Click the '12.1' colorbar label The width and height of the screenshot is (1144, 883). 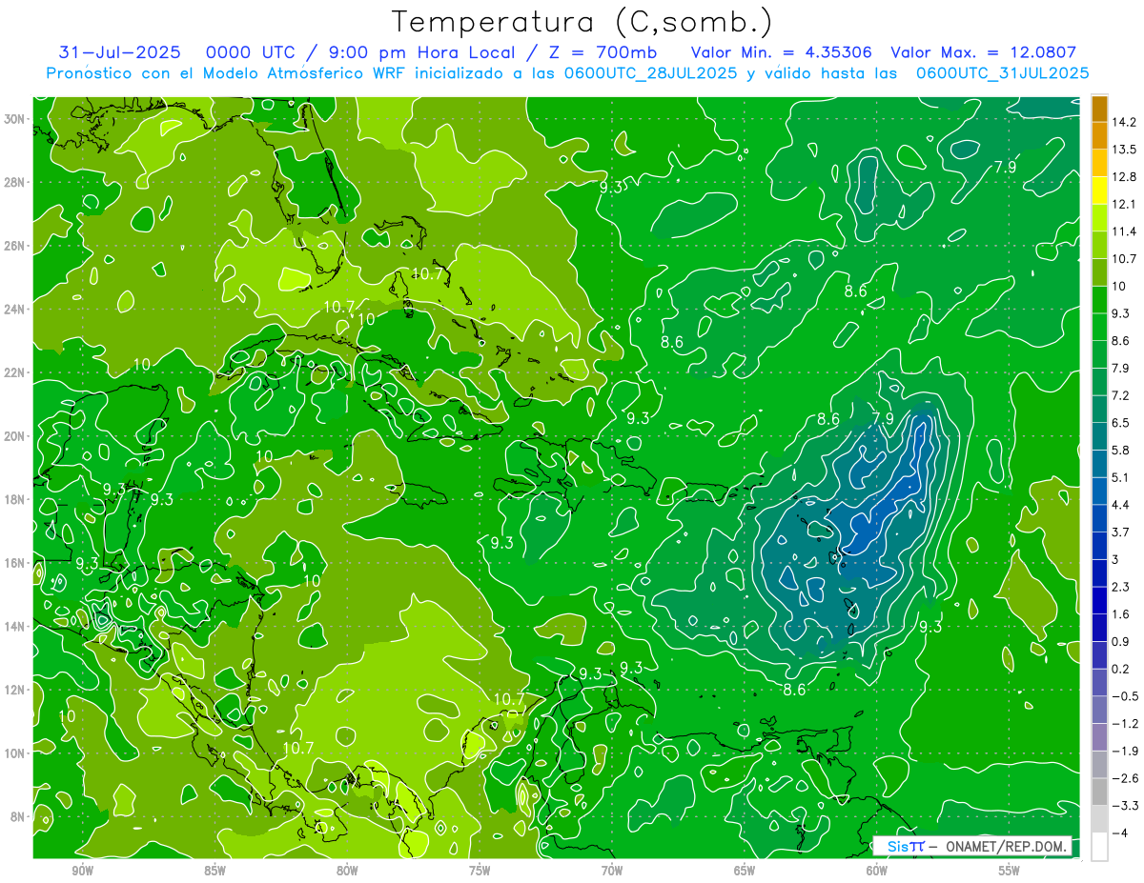[x=1123, y=204]
